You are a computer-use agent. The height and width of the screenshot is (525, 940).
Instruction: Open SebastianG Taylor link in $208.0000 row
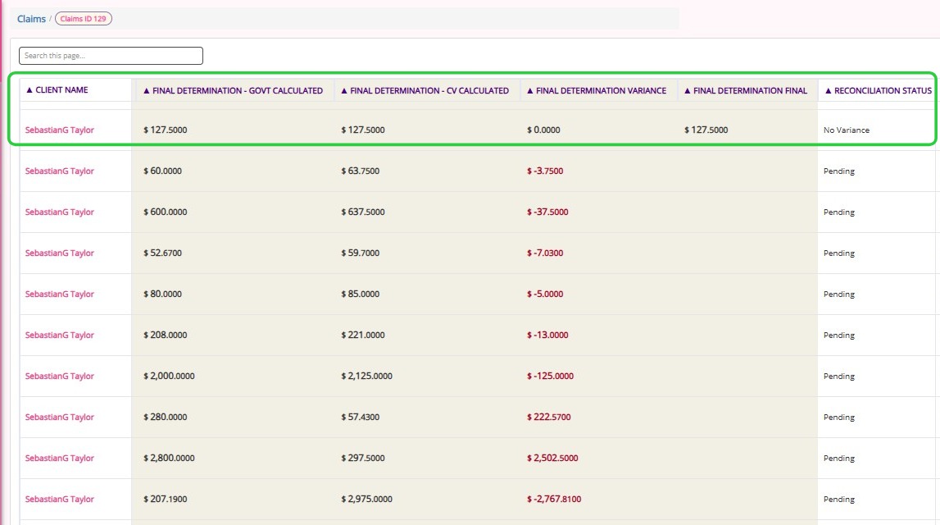tap(59, 335)
